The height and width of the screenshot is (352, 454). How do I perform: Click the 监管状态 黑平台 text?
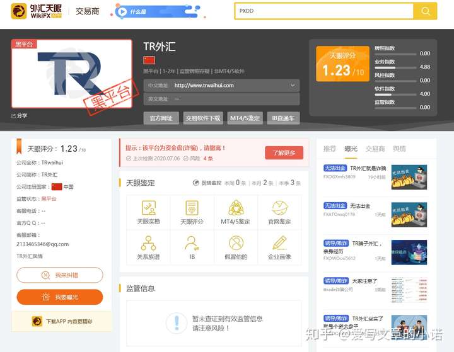pos(49,199)
